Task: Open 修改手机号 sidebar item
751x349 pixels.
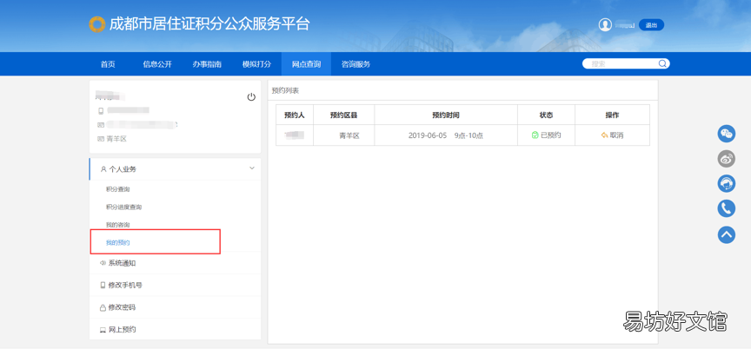Action: pos(125,285)
